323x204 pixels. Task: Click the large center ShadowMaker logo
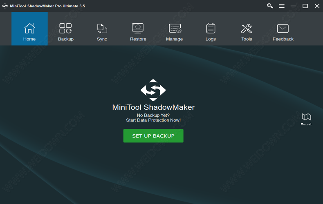[x=153, y=90]
